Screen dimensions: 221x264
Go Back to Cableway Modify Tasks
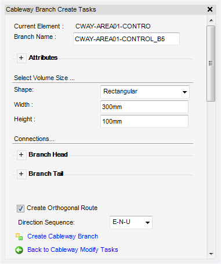(x=73, y=249)
